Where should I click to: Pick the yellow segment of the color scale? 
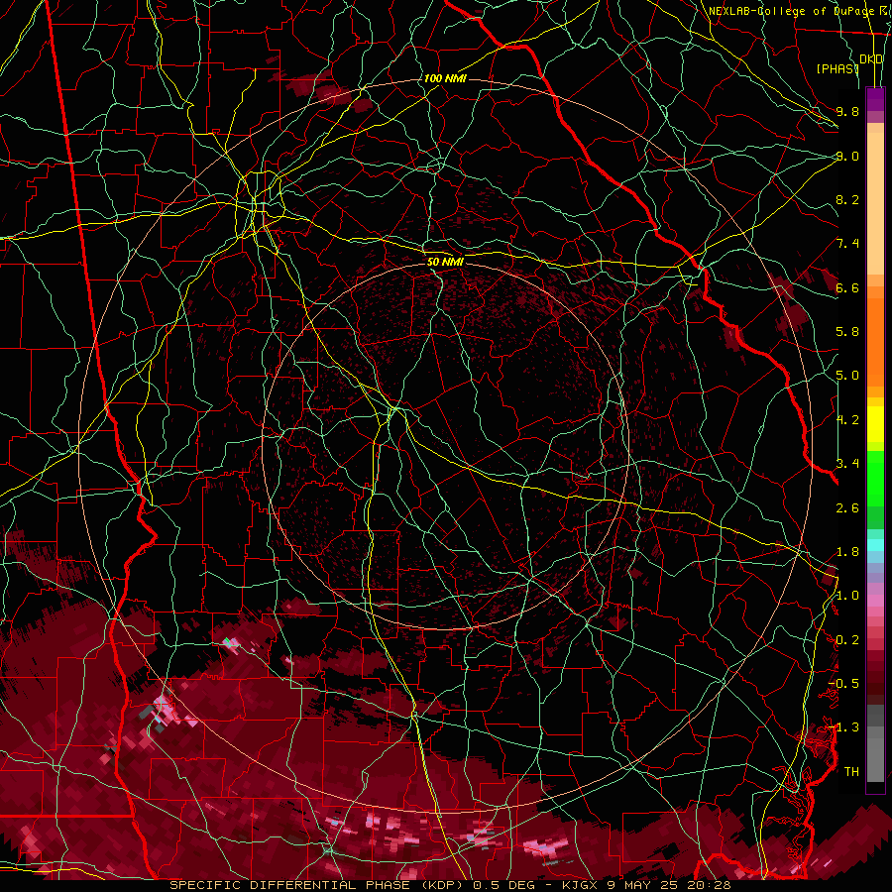875,424
